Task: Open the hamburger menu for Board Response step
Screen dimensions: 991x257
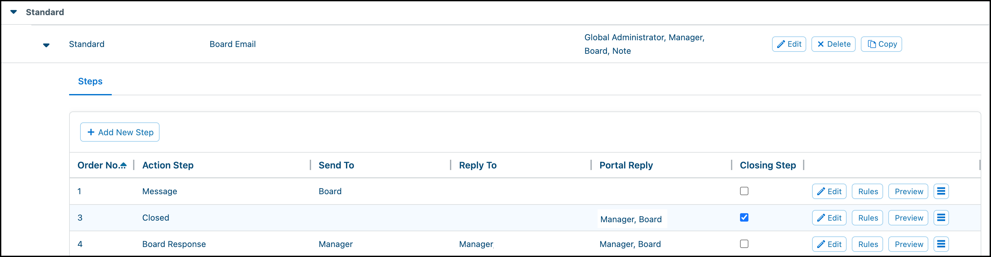Action: pos(941,244)
